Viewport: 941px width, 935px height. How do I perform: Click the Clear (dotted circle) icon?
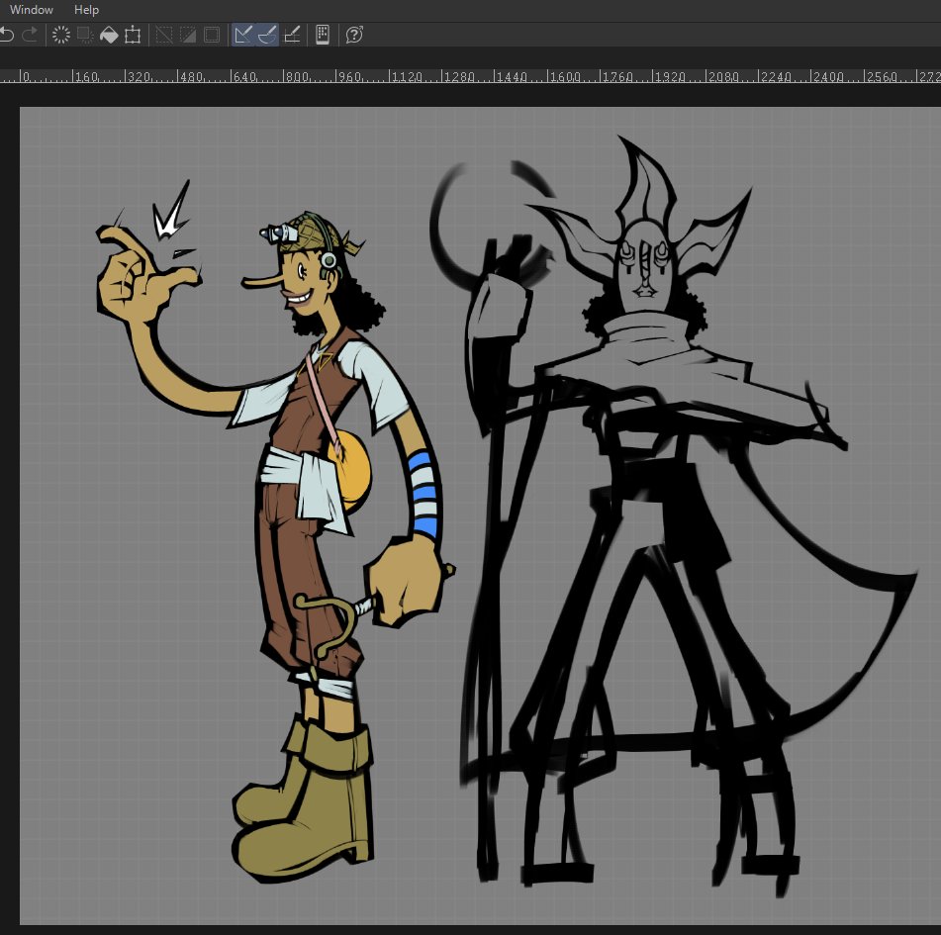(x=60, y=35)
